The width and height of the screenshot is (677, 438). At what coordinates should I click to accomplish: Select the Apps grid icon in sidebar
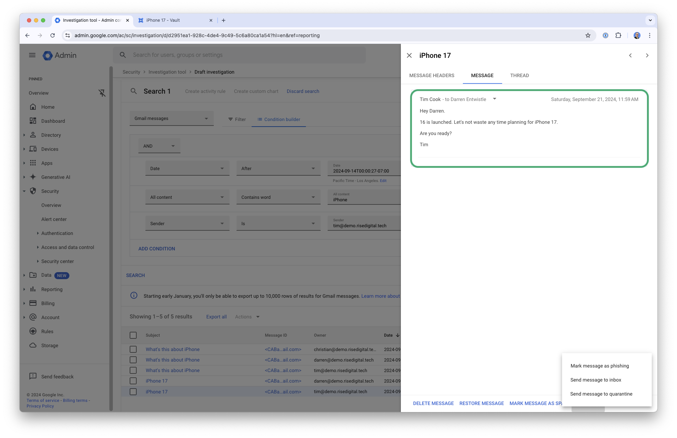[33, 163]
